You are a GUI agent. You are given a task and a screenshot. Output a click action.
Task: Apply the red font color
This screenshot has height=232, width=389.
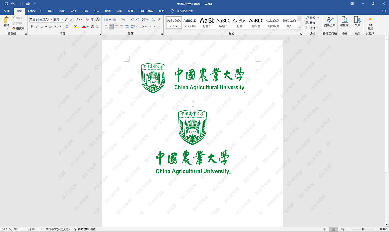click(x=84, y=27)
